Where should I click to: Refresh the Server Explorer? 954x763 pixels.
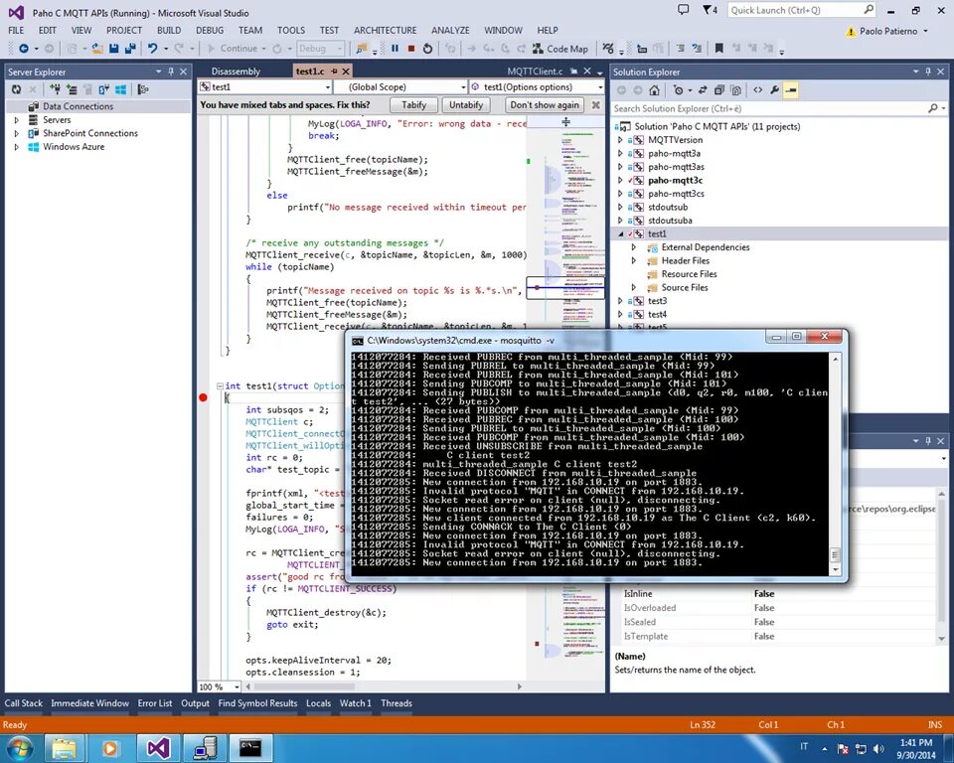click(17, 89)
